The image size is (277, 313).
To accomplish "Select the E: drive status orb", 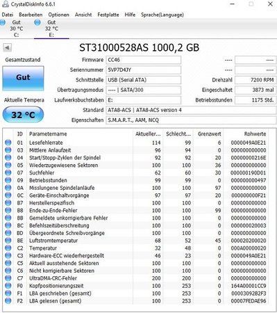I will point(37,22).
